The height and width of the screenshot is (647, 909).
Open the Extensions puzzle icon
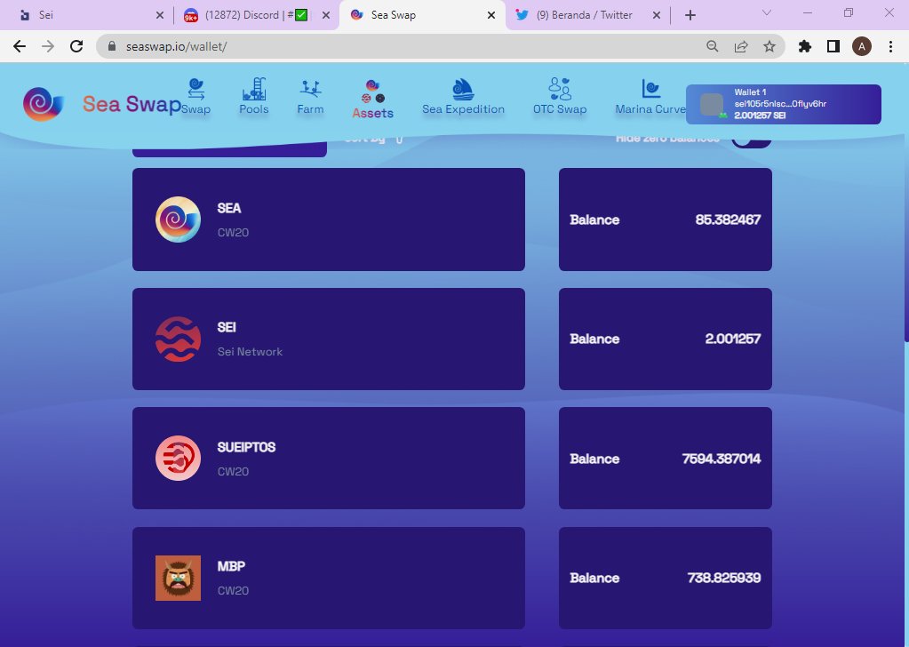(805, 46)
